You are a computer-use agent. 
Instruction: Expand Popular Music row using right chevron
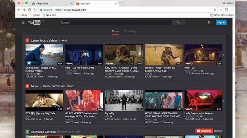pos(224,101)
